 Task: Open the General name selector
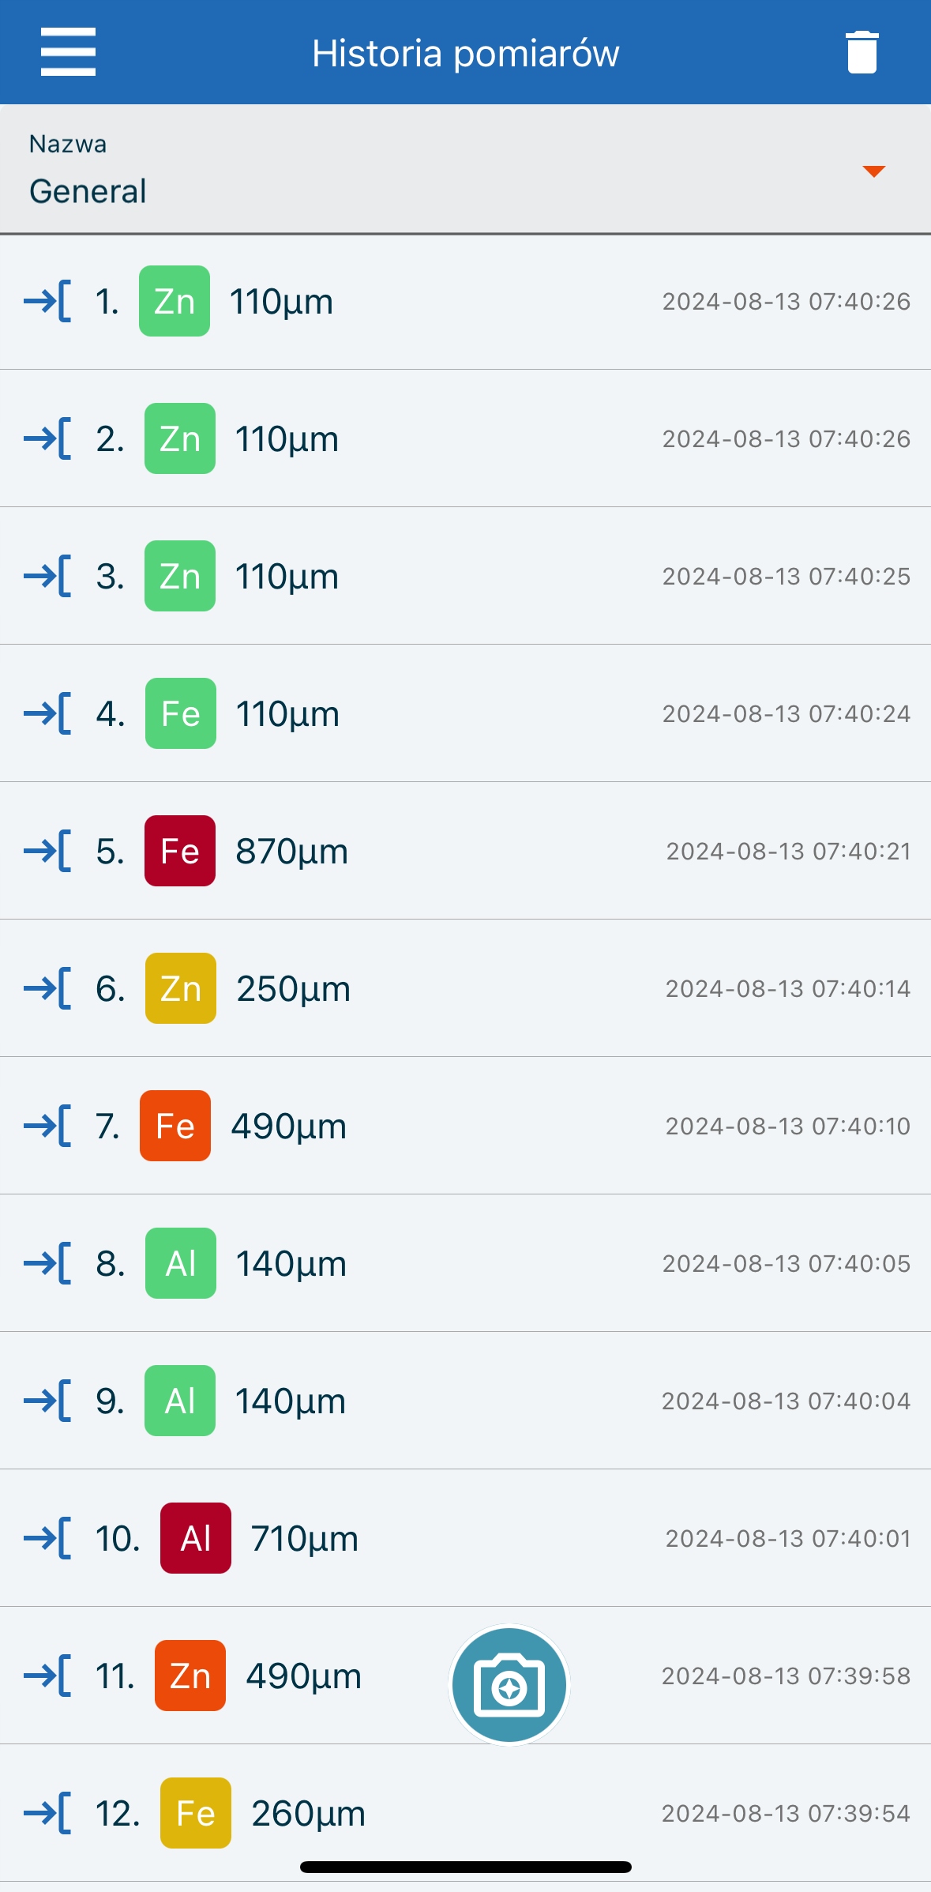88,191
